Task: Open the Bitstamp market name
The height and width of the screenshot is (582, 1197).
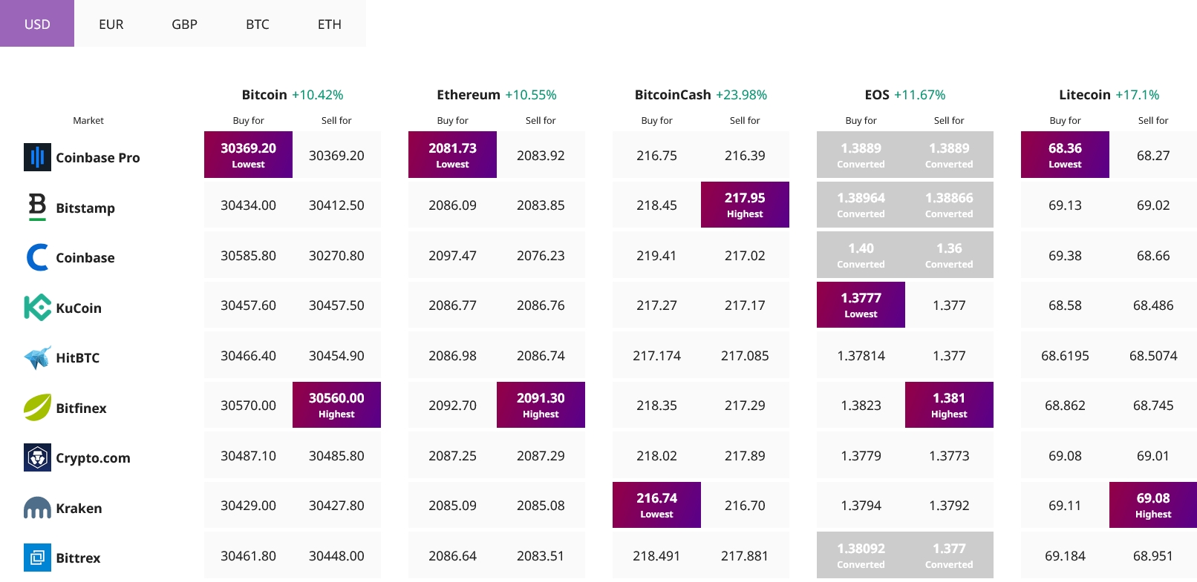Action: coord(85,208)
